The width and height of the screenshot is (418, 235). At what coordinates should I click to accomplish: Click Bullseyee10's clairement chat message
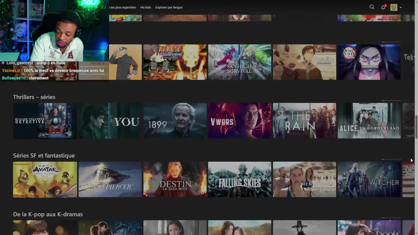(25, 78)
